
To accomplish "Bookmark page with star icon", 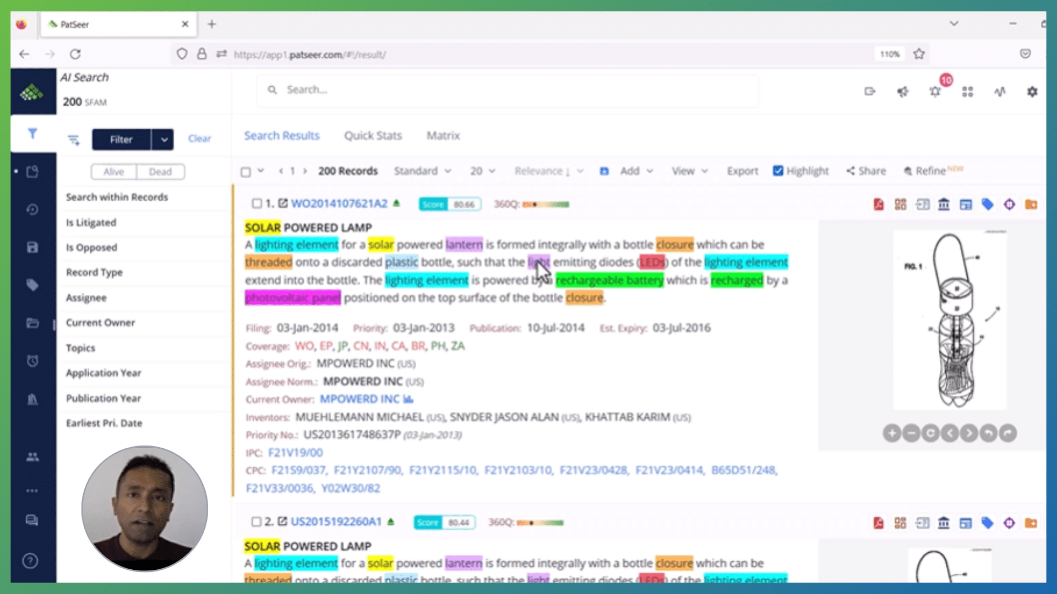I will click(x=919, y=54).
